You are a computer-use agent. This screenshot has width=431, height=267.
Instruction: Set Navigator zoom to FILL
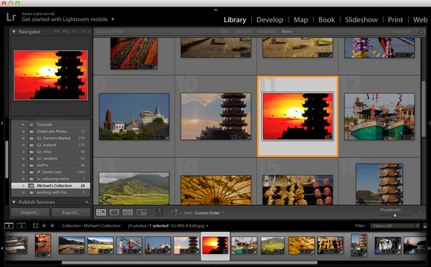click(66, 32)
